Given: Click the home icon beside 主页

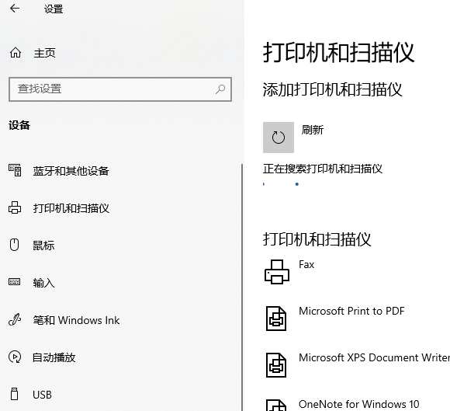Looking at the screenshot, I should [x=16, y=53].
